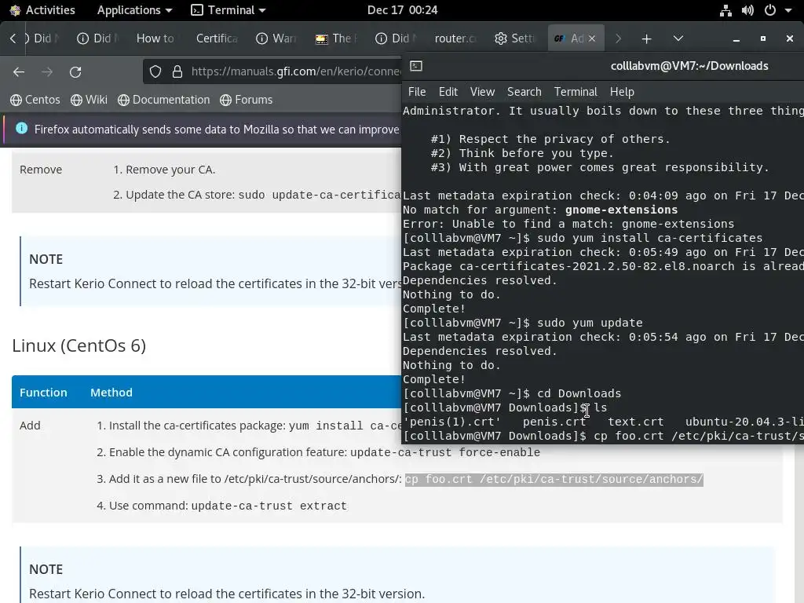Open the Activities overview

point(42,9)
